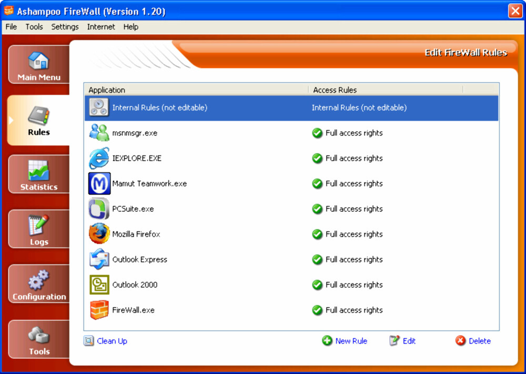This screenshot has height=374, width=526.
Task: Select the FireWall.exe row name
Action: 134,310
